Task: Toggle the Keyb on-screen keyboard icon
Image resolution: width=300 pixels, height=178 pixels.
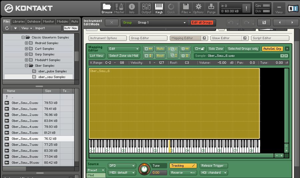Action: tap(159, 8)
